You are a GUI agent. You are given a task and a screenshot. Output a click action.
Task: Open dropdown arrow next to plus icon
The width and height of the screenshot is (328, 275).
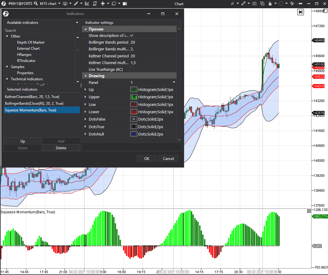click(x=108, y=3)
